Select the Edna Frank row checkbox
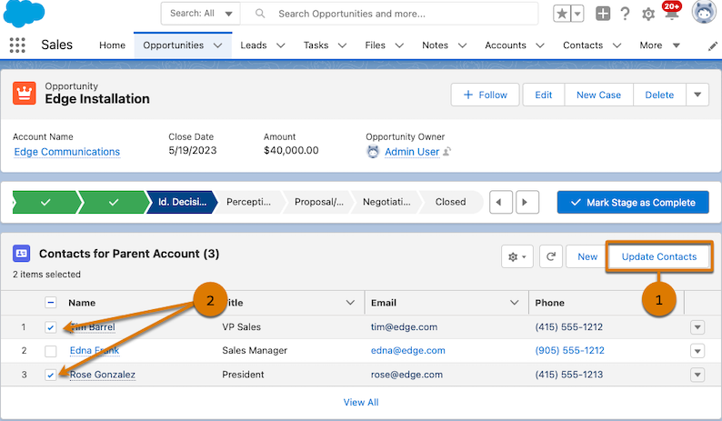Image resolution: width=722 pixels, height=421 pixels. click(x=51, y=351)
